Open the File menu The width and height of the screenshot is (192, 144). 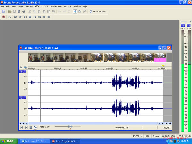click(x=3, y=7)
